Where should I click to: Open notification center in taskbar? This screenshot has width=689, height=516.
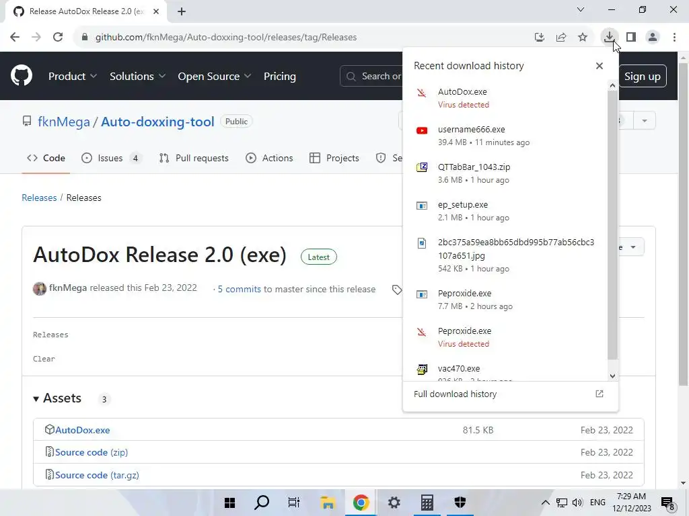click(x=667, y=503)
